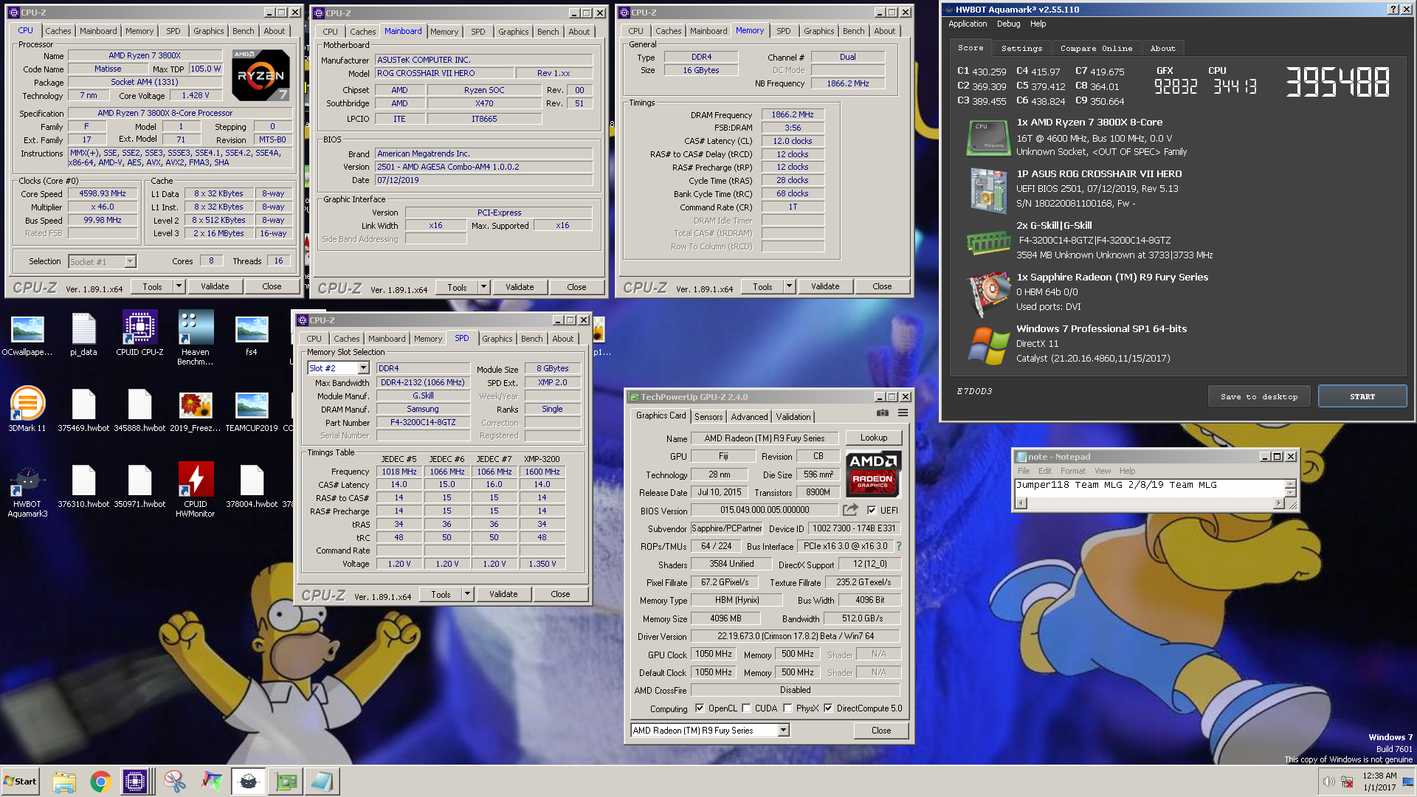Click into the Notepad text area
This screenshot has height=797, width=1417.
click(1150, 489)
